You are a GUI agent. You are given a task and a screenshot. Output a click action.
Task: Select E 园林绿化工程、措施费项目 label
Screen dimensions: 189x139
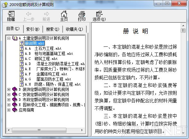tap(52, 105)
